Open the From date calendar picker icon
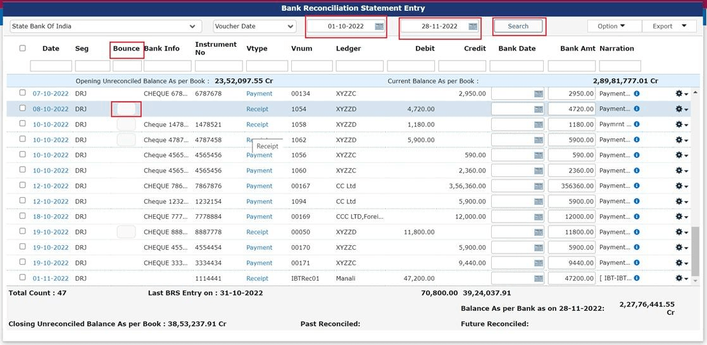Viewport: 707px width, 345px height. [379, 27]
